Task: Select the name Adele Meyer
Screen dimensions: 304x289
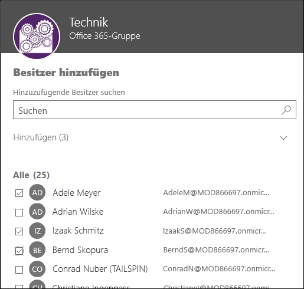Action: click(77, 193)
